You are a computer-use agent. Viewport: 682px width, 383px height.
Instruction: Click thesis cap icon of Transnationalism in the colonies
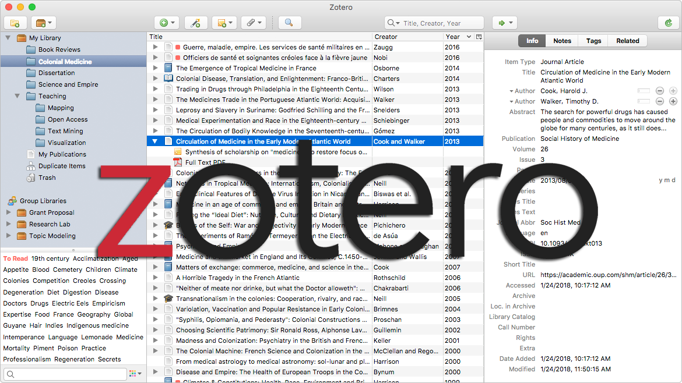(x=168, y=299)
